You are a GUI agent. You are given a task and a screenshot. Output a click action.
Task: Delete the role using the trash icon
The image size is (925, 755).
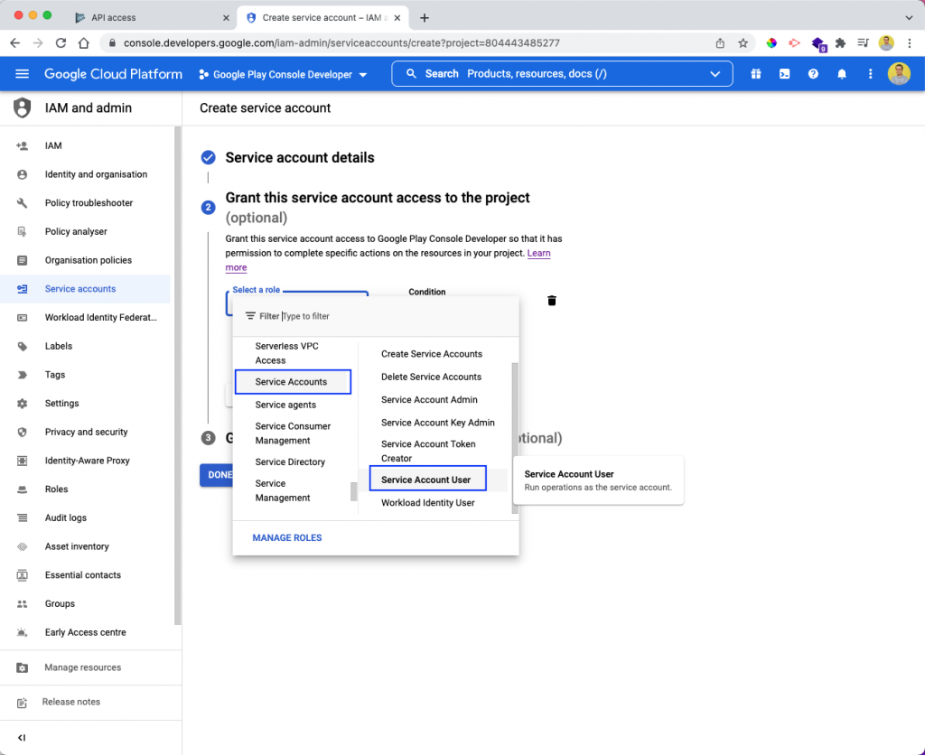[x=552, y=301]
